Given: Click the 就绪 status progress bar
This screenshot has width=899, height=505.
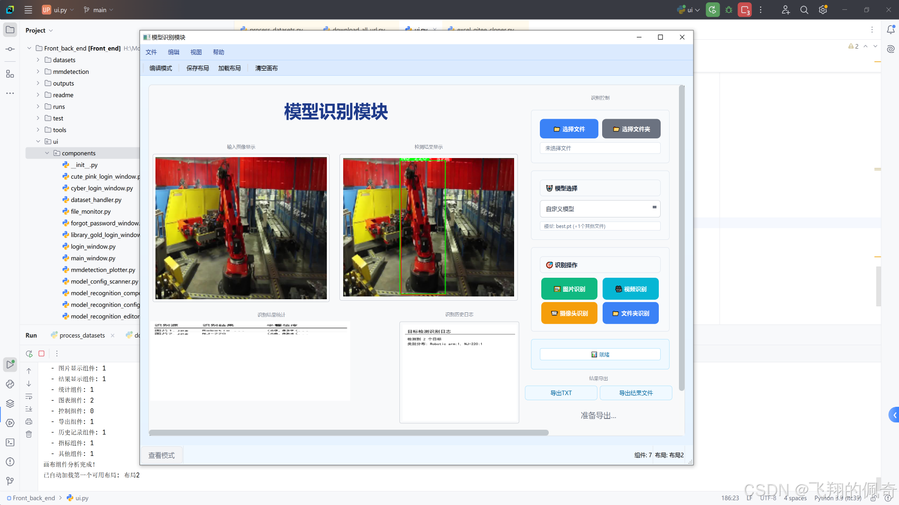Looking at the screenshot, I should pyautogui.click(x=600, y=354).
